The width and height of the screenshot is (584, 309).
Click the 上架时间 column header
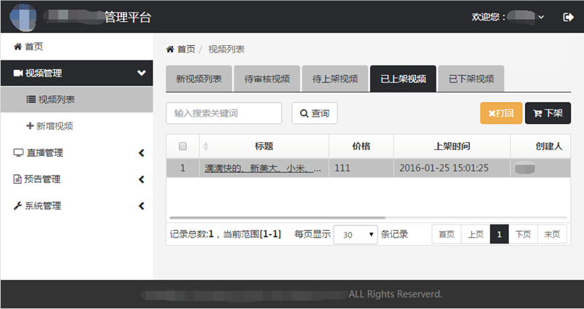[x=452, y=146]
